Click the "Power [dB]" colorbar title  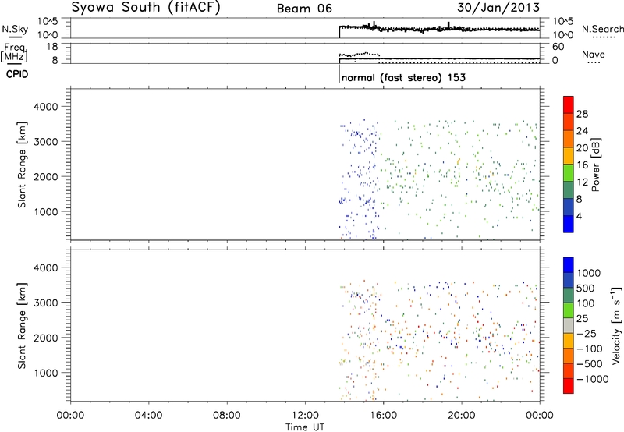point(595,165)
